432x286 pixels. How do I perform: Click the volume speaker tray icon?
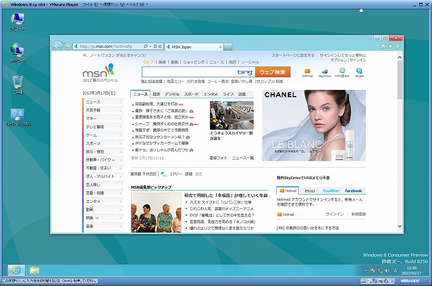tap(387, 271)
